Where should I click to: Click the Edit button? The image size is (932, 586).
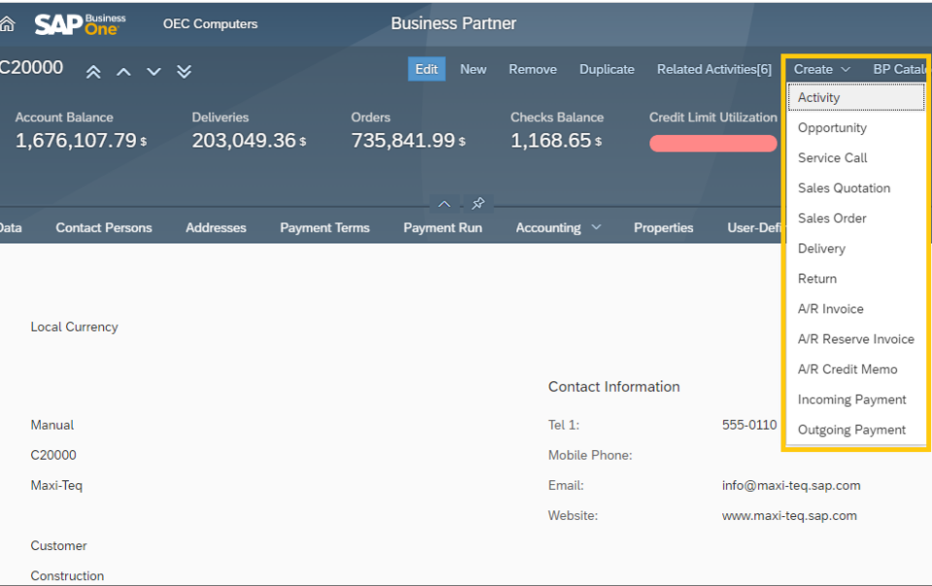click(427, 70)
